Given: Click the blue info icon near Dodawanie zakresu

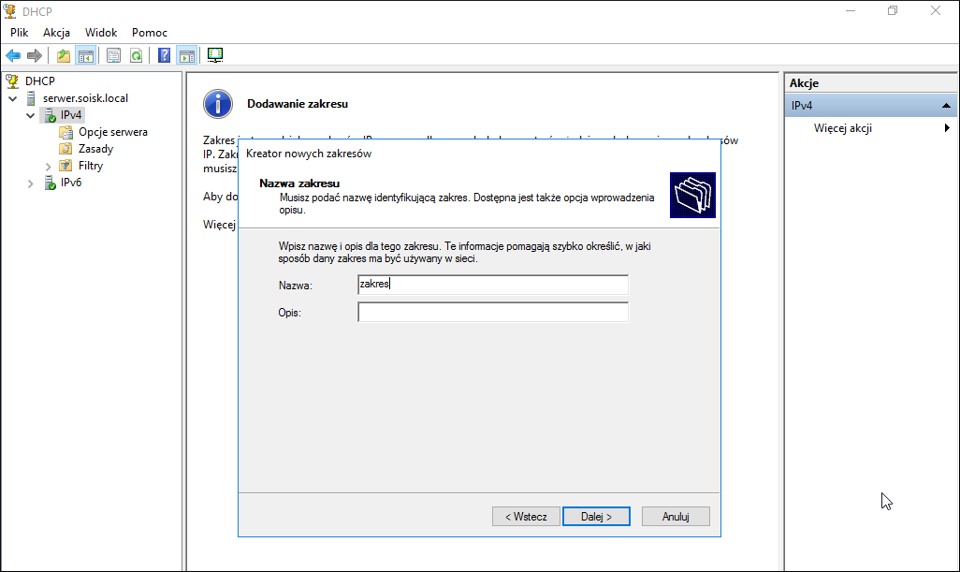Looking at the screenshot, I should pyautogui.click(x=218, y=104).
